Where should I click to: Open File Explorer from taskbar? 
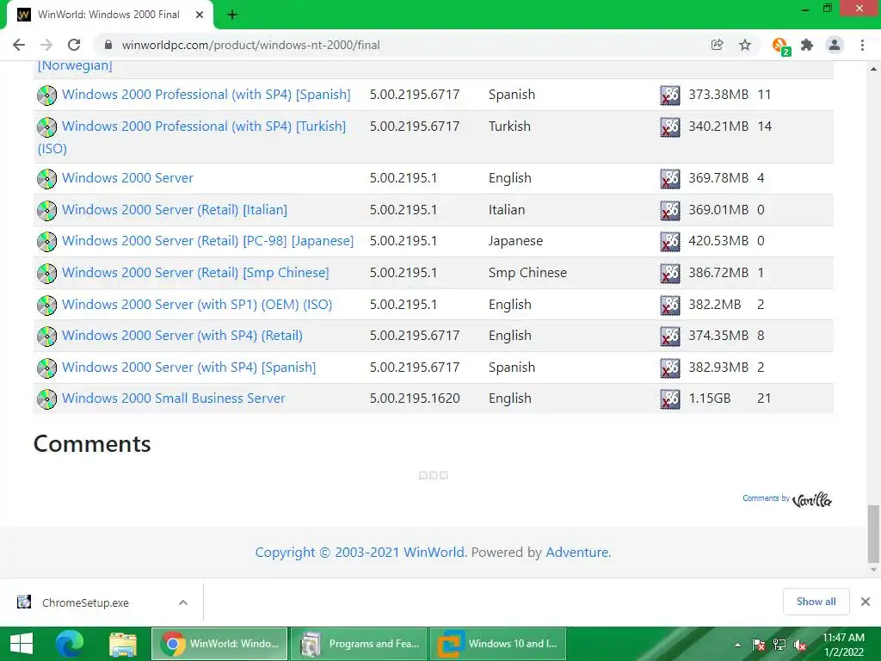coord(123,644)
